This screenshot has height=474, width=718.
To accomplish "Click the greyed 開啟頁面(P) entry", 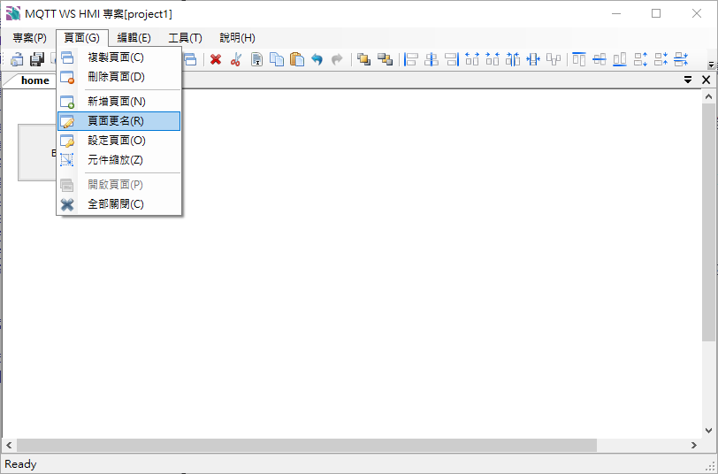I will 119,185.
